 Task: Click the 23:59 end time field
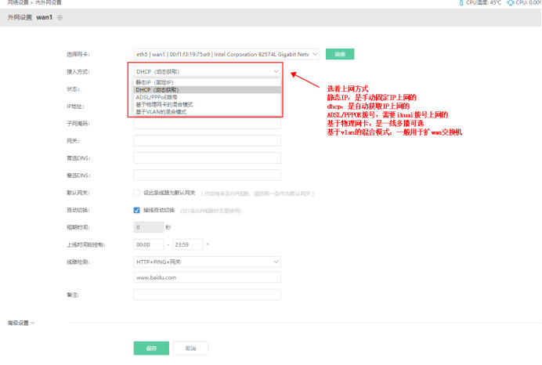(186, 245)
